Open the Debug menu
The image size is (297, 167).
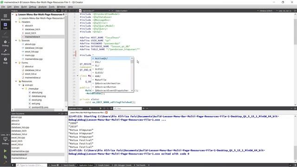(32, 7)
